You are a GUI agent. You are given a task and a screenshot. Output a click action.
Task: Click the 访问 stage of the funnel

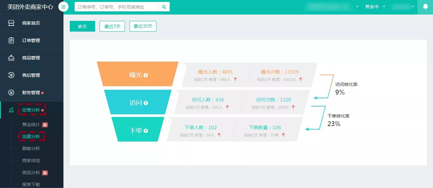click(138, 102)
